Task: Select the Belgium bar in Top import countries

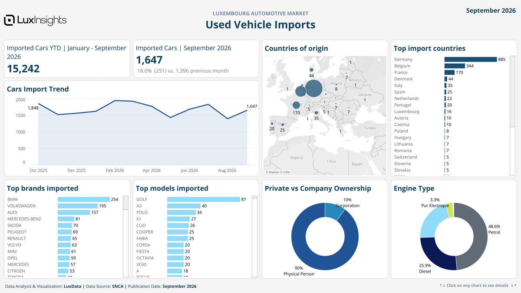Action: (455, 66)
